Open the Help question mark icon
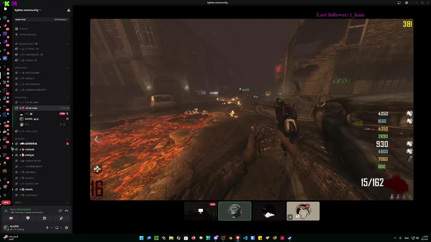431x242 pixels. 406,3
